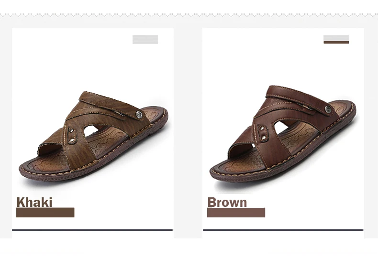Image resolution: width=378 pixels, height=258 pixels.
Task: Click the Brown color name label
Action: pyautogui.click(x=227, y=202)
